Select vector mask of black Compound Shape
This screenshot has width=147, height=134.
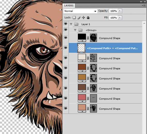tap(93, 38)
